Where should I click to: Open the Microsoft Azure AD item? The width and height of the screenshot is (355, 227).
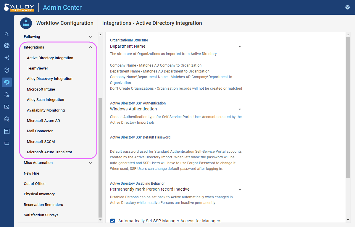[43, 121]
